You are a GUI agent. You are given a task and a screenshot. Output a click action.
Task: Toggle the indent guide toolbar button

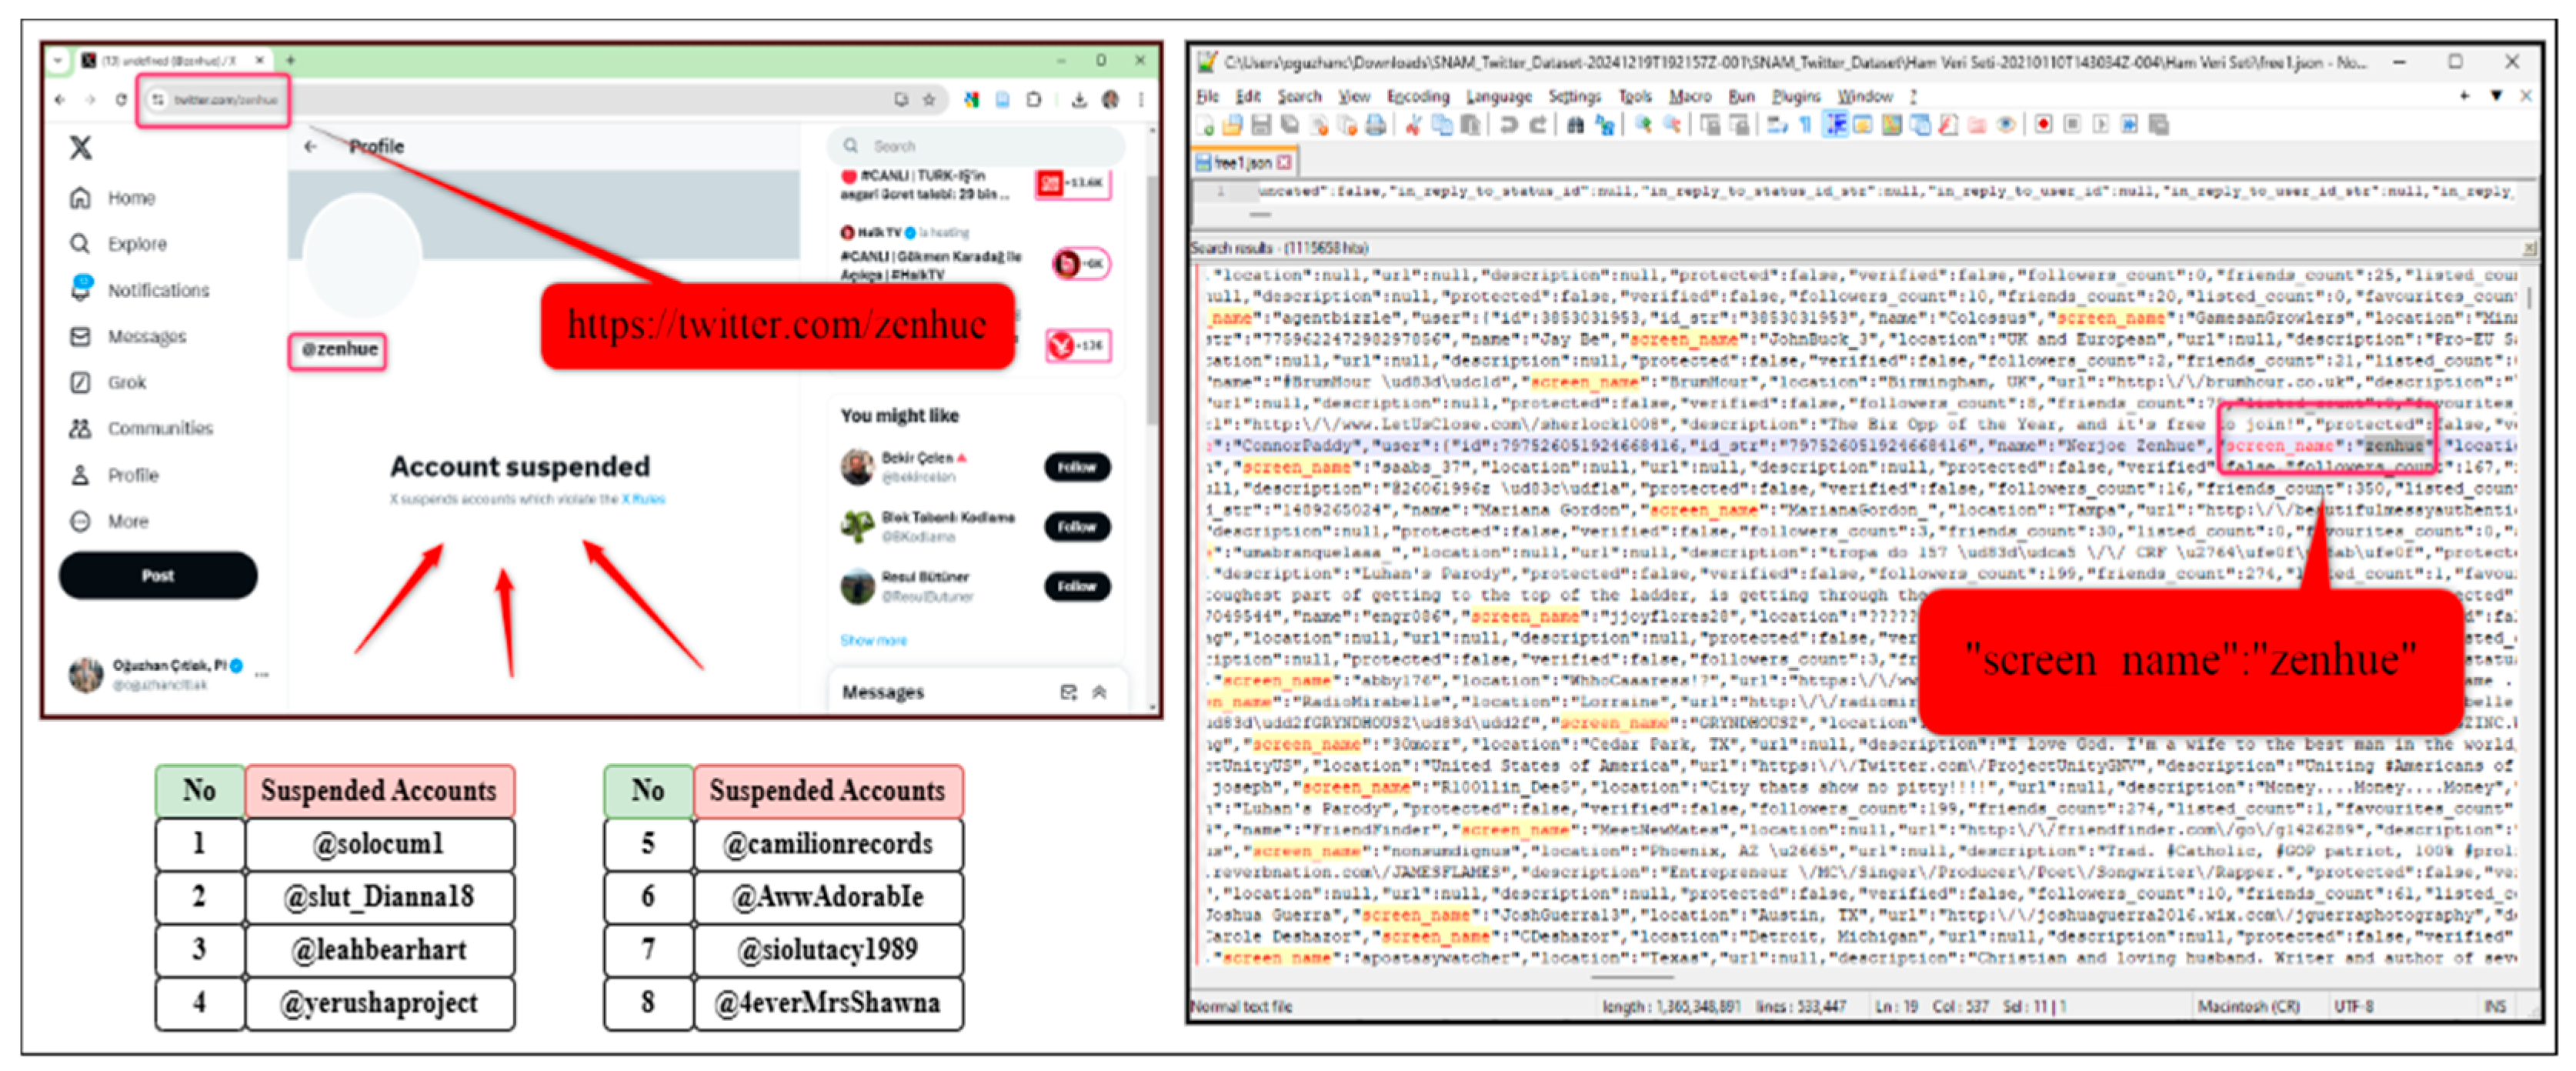(x=1836, y=125)
